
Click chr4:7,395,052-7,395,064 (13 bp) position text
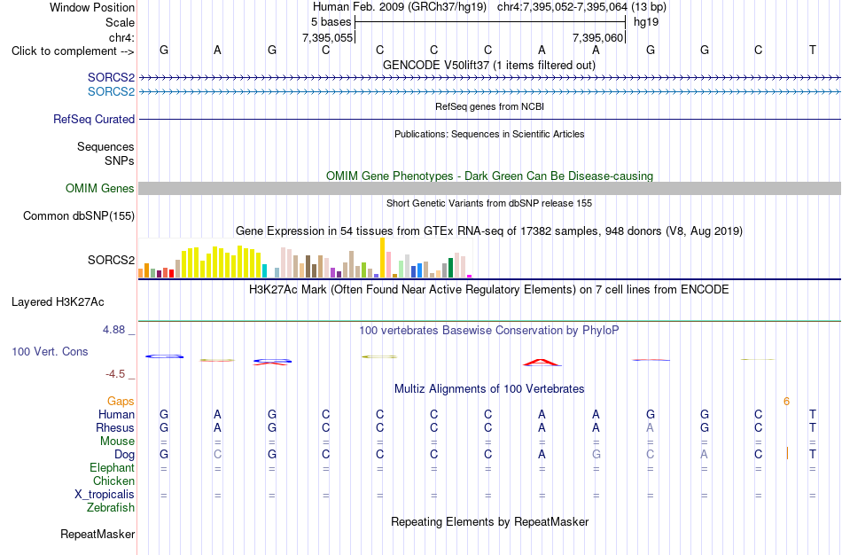(x=581, y=7)
